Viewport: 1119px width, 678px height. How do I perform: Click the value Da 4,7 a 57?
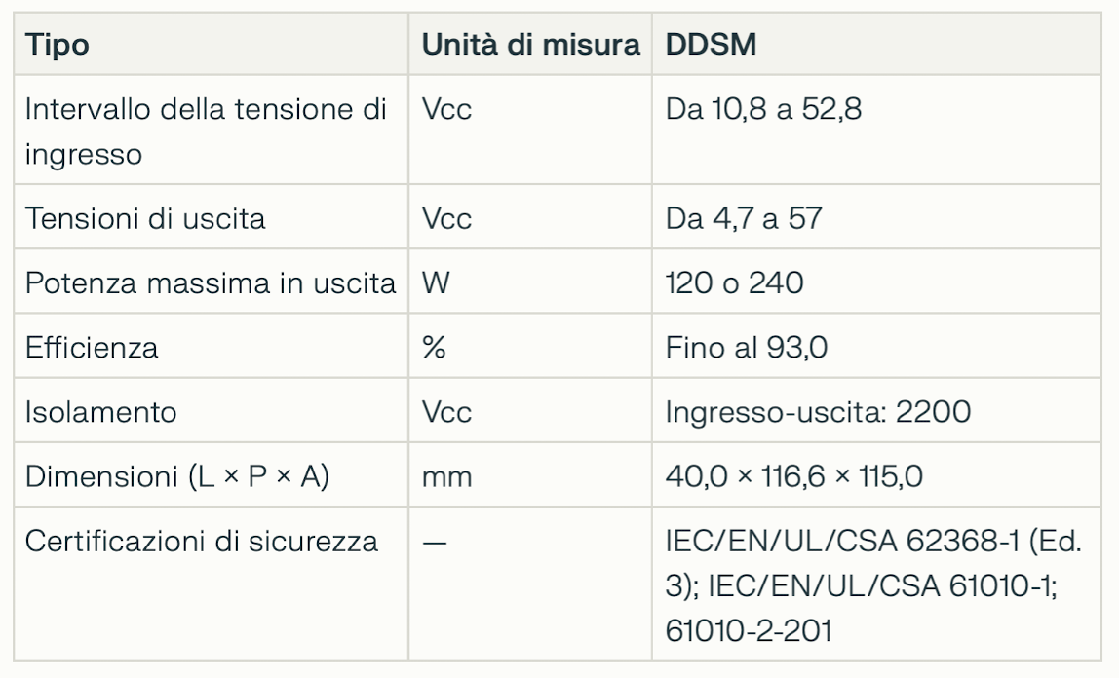pyautogui.click(x=744, y=218)
